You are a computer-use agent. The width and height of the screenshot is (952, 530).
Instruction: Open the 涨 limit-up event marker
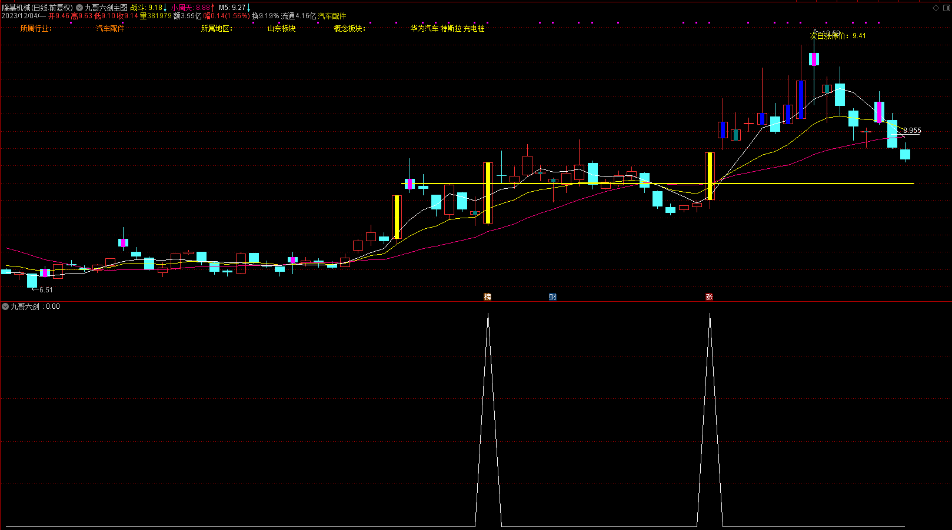[709, 297]
